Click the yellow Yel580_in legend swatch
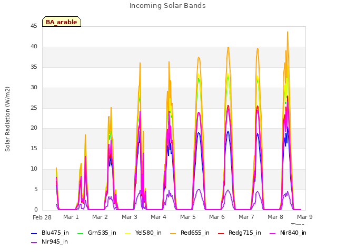The height and width of the screenshot is (252, 337). pyautogui.click(x=127, y=233)
